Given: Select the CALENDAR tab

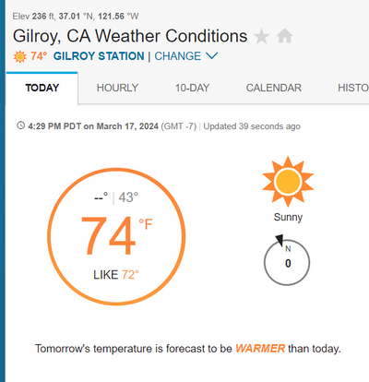Looking at the screenshot, I should tap(274, 88).
